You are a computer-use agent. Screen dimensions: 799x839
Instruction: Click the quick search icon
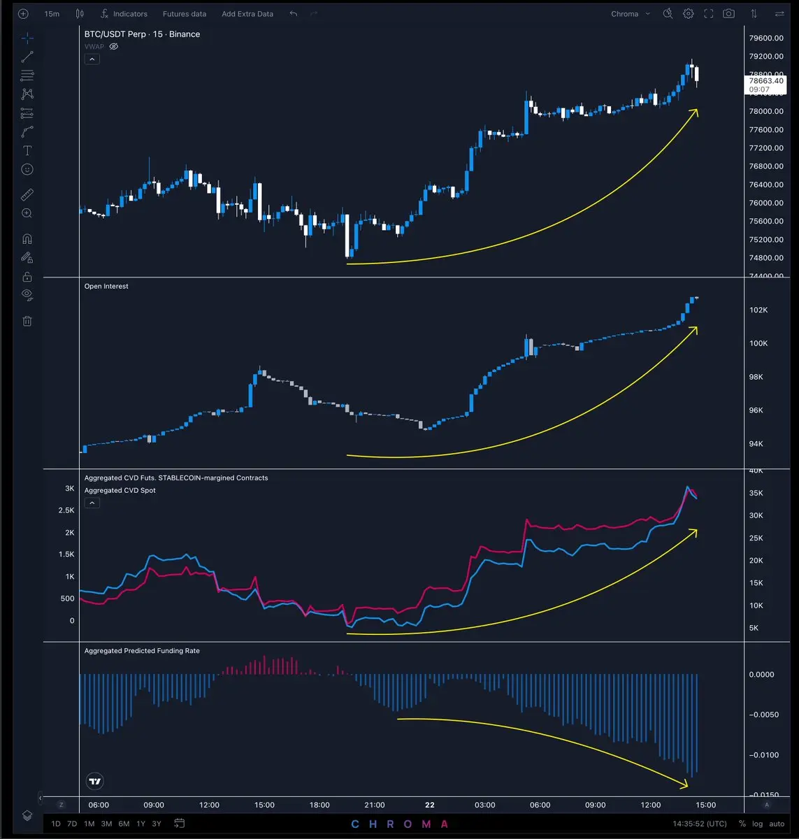(668, 14)
